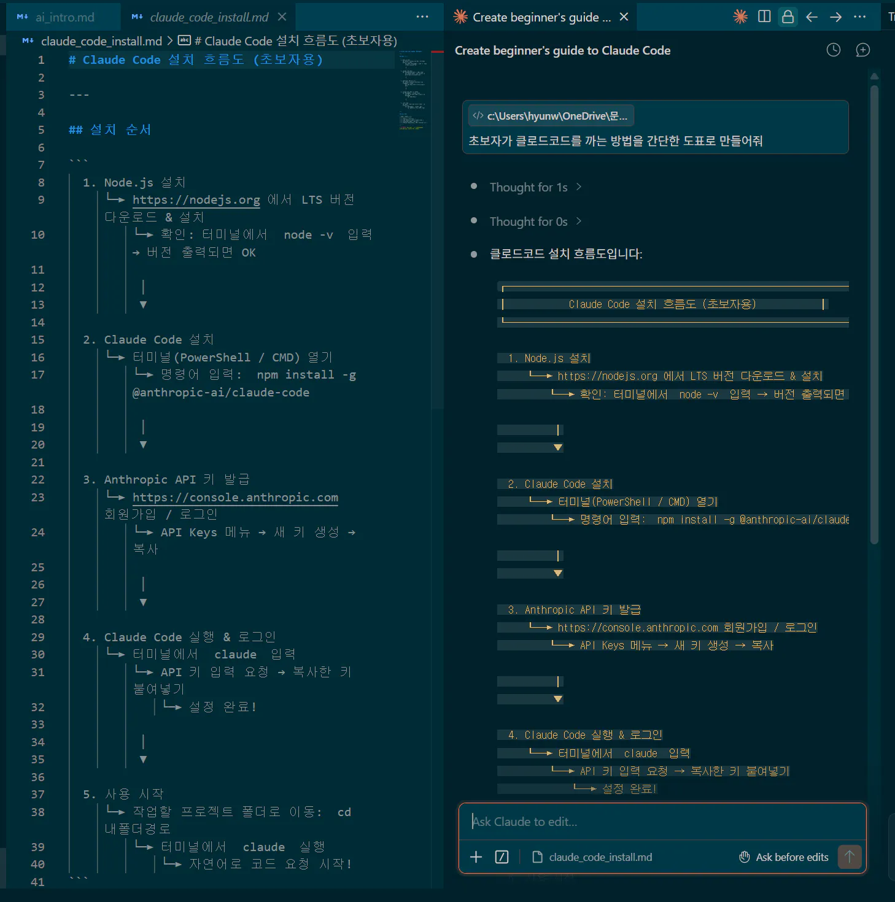Click the '## 설치 순서' heading on line 5

tap(110, 130)
